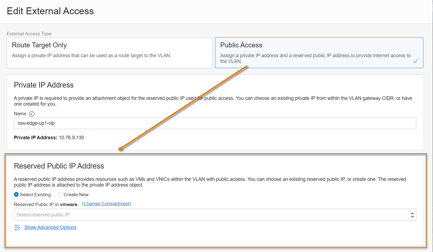
Task: Click the Name field label text
Action: [20, 114]
